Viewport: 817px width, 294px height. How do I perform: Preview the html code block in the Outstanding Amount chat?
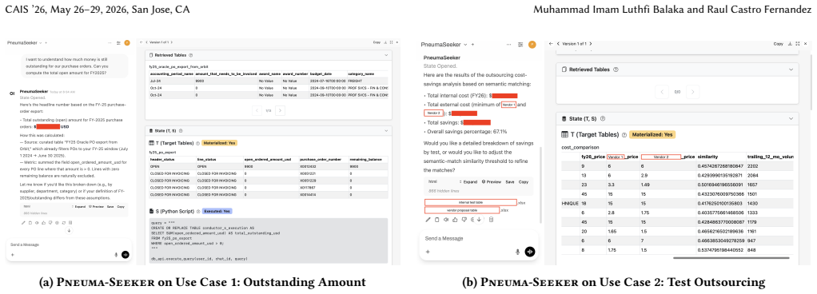pos(96,207)
